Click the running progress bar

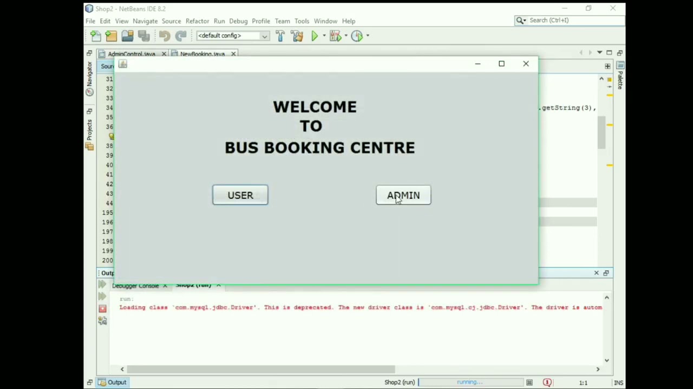pyautogui.click(x=470, y=383)
